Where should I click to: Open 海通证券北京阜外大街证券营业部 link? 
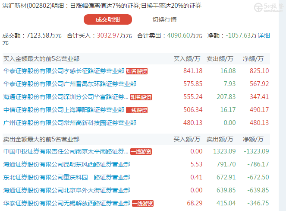[x=67, y=190]
